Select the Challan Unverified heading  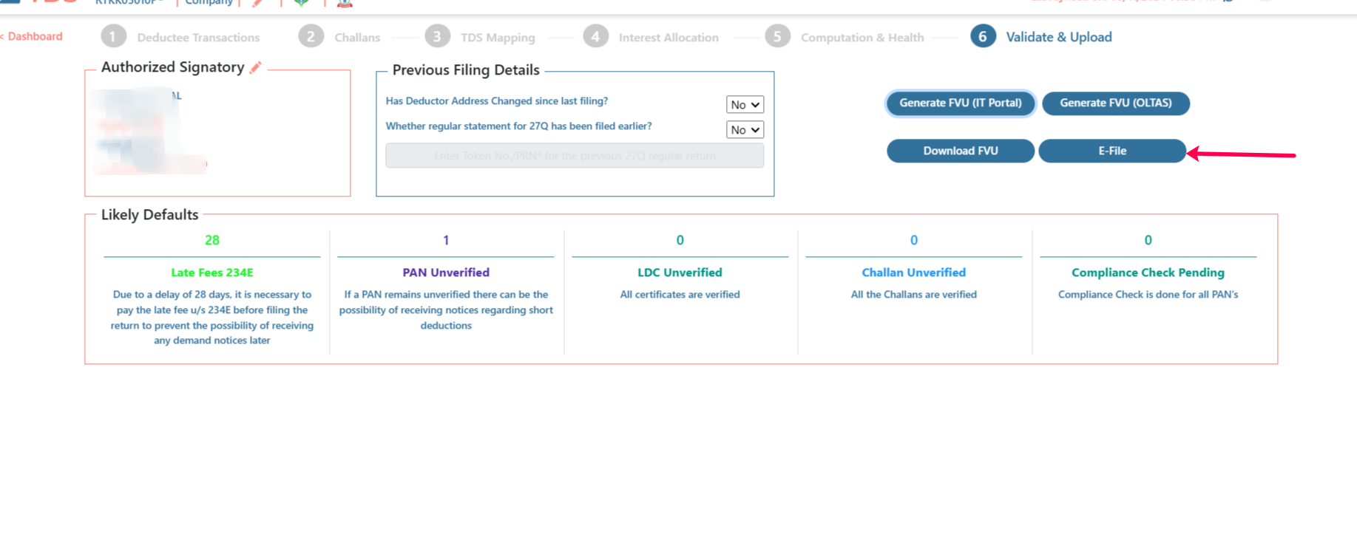click(x=913, y=273)
